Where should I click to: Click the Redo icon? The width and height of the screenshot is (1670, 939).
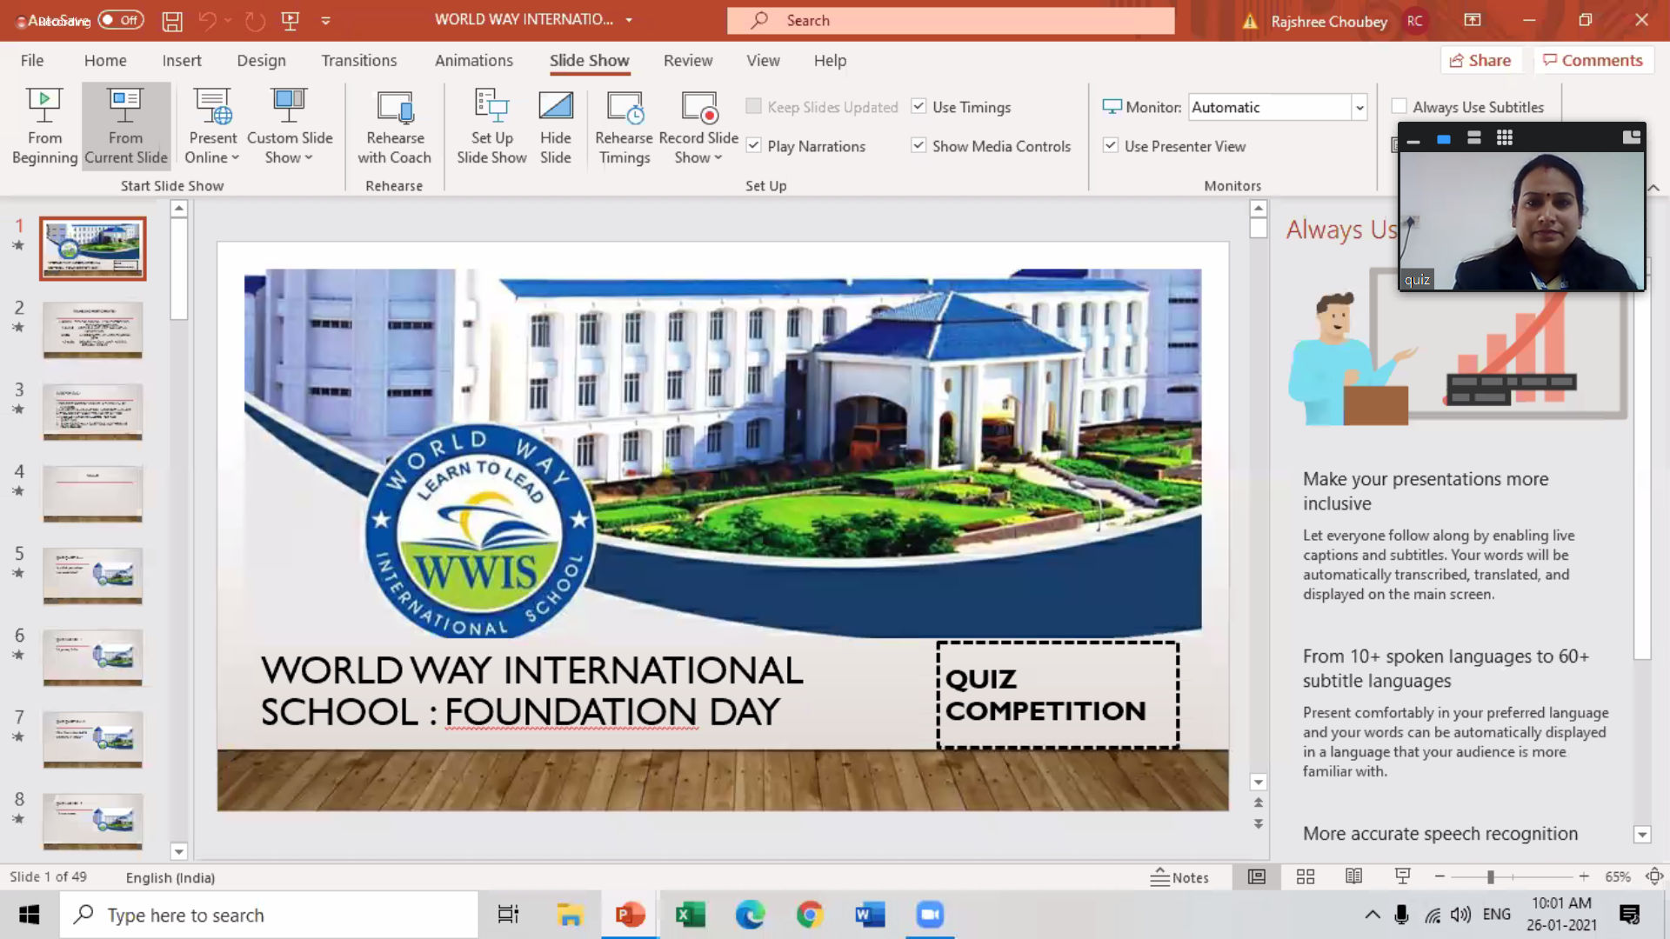[255, 20]
